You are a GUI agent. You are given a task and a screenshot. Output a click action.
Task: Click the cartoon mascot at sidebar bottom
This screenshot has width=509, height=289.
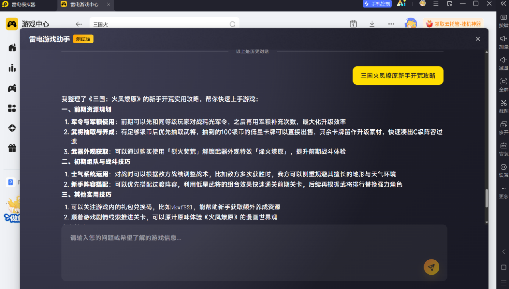[12, 209]
